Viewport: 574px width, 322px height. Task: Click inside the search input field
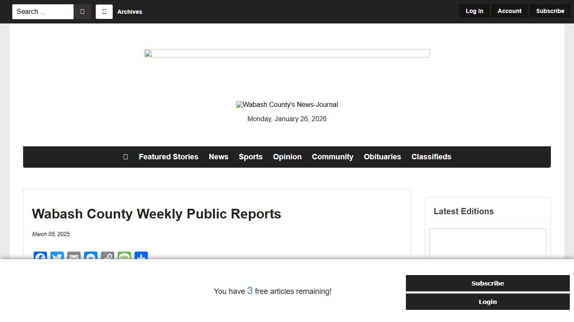(42, 11)
